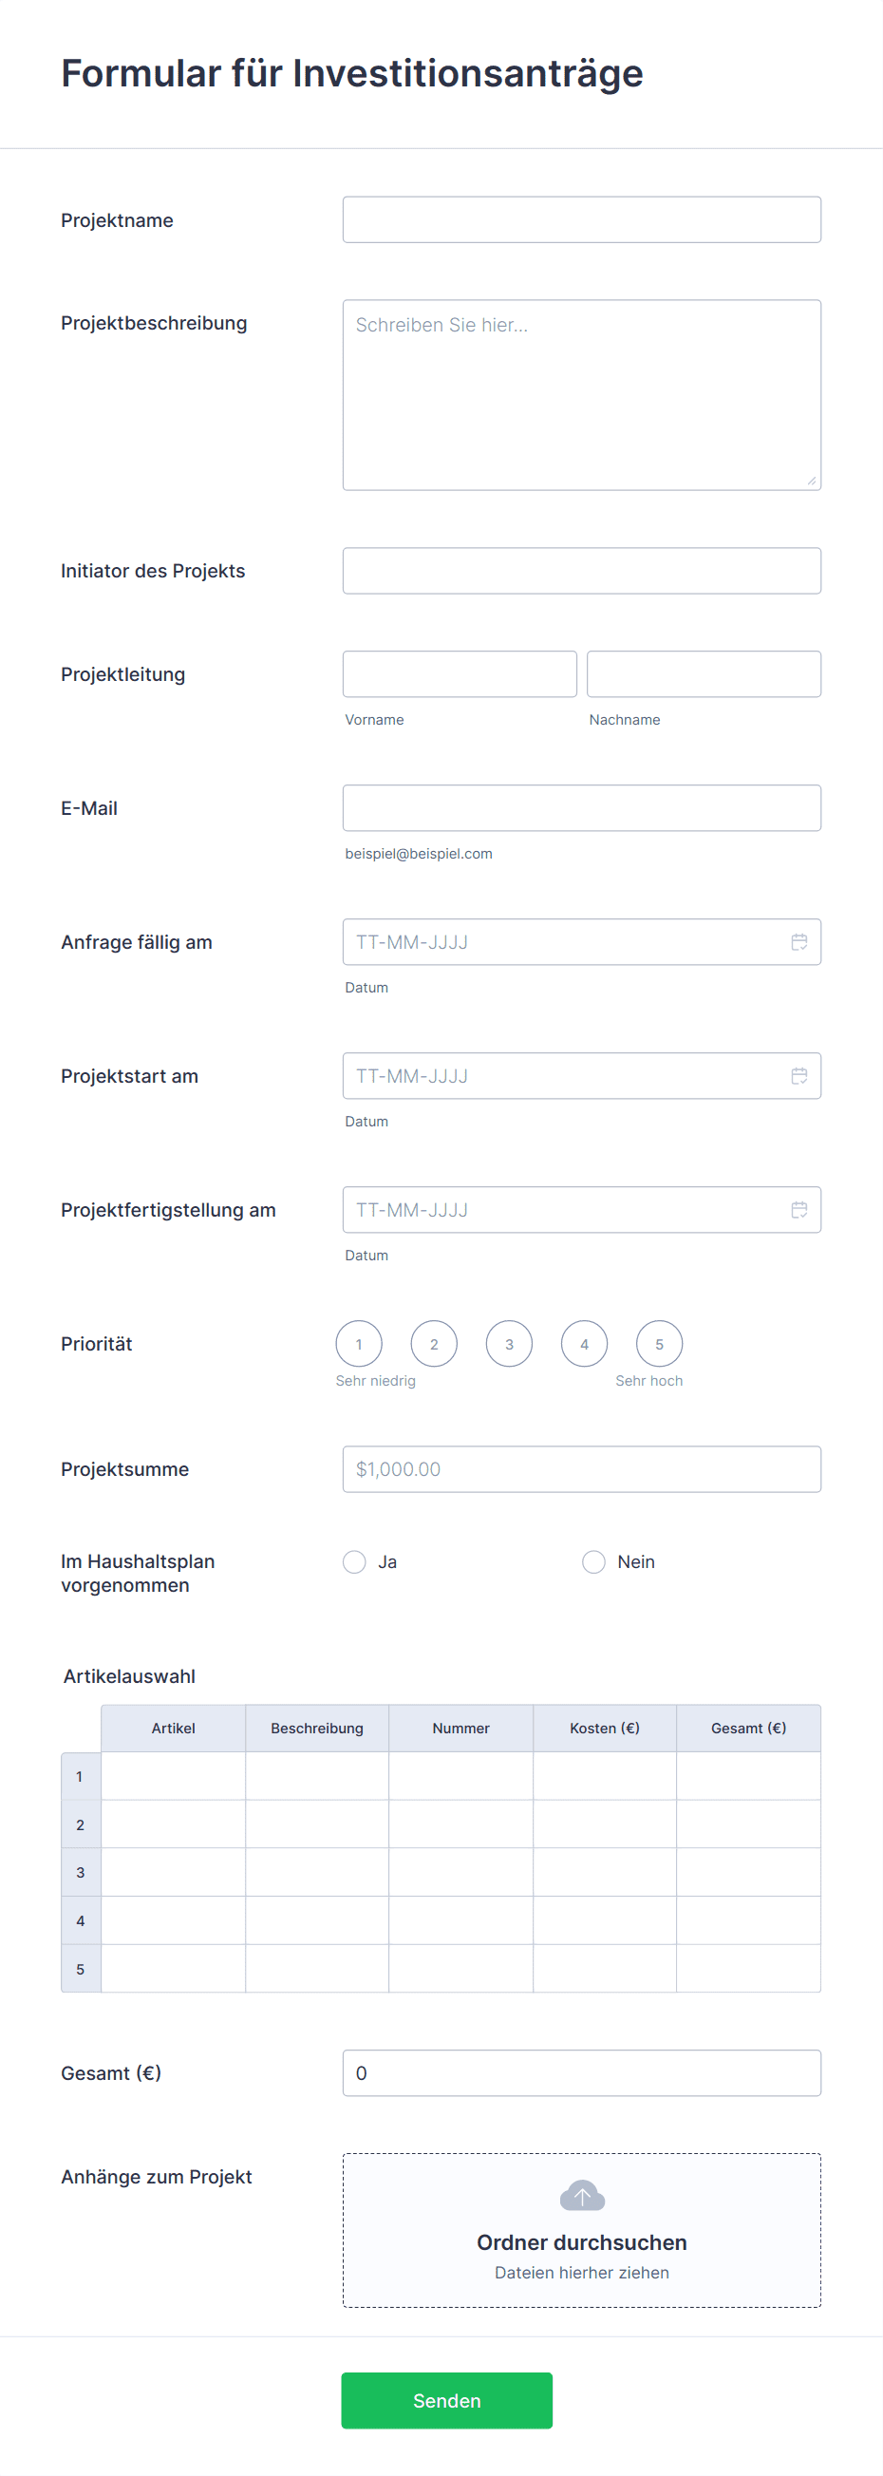Click the first Artikel cell in row 1
The image size is (883, 2476).
[x=173, y=1776]
